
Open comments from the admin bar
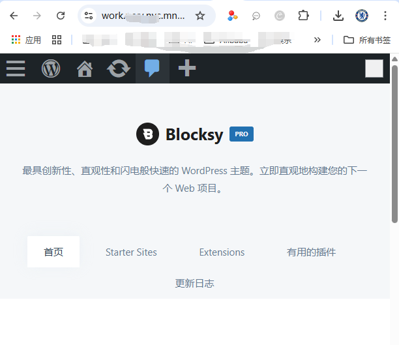click(x=152, y=68)
